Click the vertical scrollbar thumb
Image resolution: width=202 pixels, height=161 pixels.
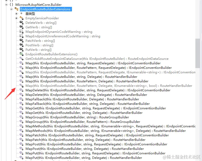(197, 53)
